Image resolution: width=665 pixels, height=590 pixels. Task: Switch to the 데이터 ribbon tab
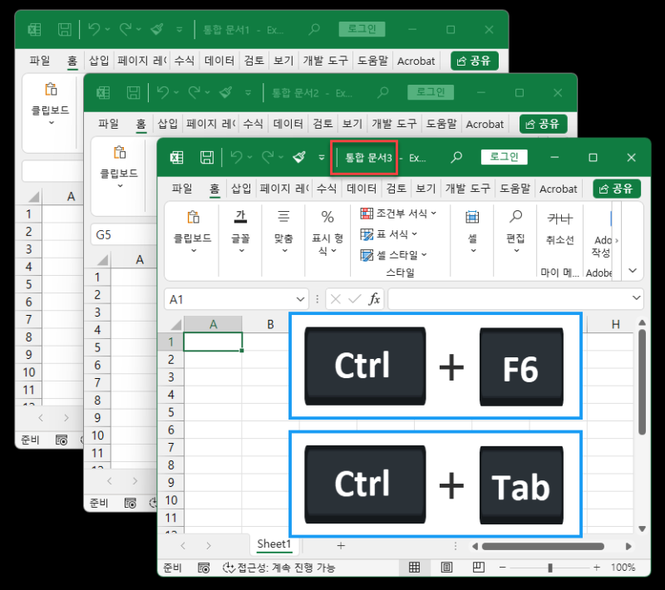pyautogui.click(x=361, y=189)
